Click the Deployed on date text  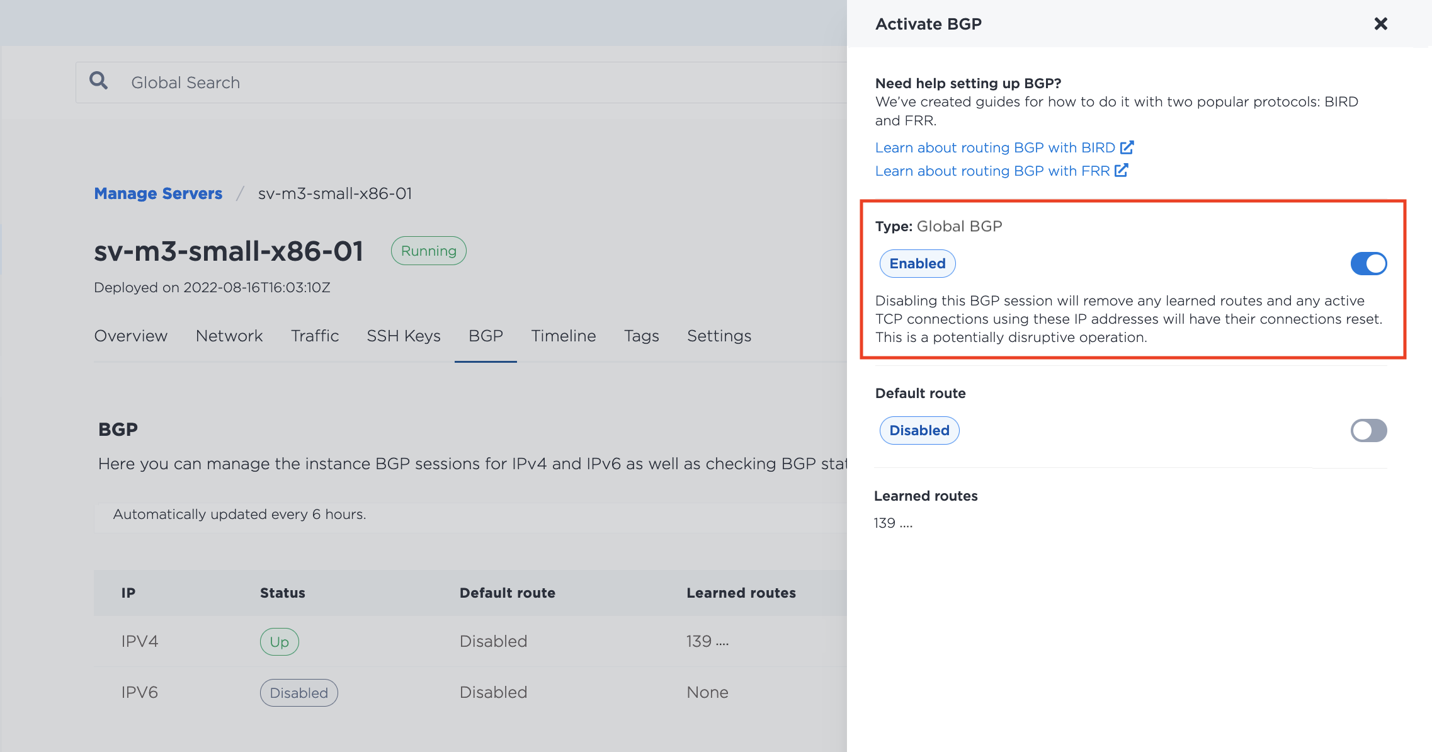tap(212, 287)
